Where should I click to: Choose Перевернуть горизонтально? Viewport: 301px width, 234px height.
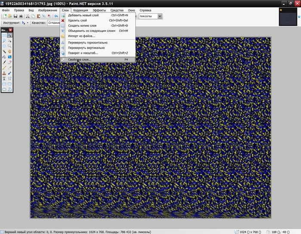[98, 43]
